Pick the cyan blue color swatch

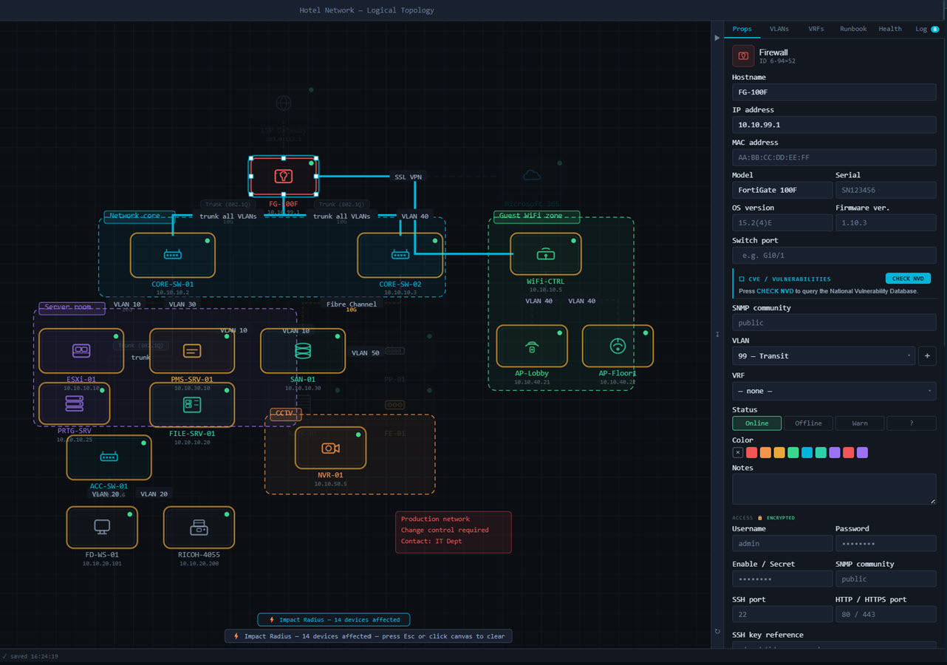pyautogui.click(x=807, y=452)
